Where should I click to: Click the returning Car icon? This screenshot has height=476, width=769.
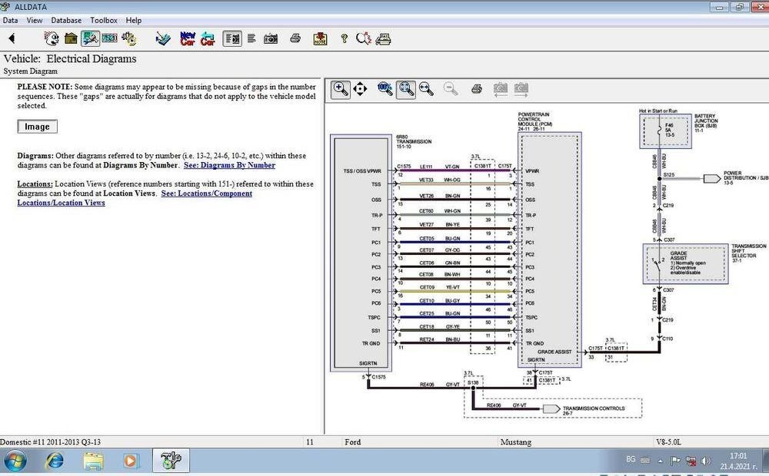point(208,38)
